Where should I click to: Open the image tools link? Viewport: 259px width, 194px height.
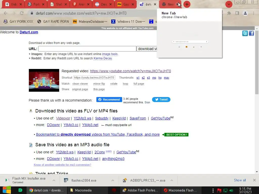pyautogui.click(x=110, y=54)
